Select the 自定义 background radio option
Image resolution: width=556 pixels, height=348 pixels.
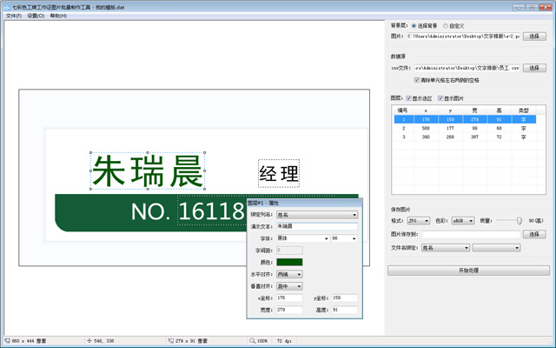tap(446, 26)
